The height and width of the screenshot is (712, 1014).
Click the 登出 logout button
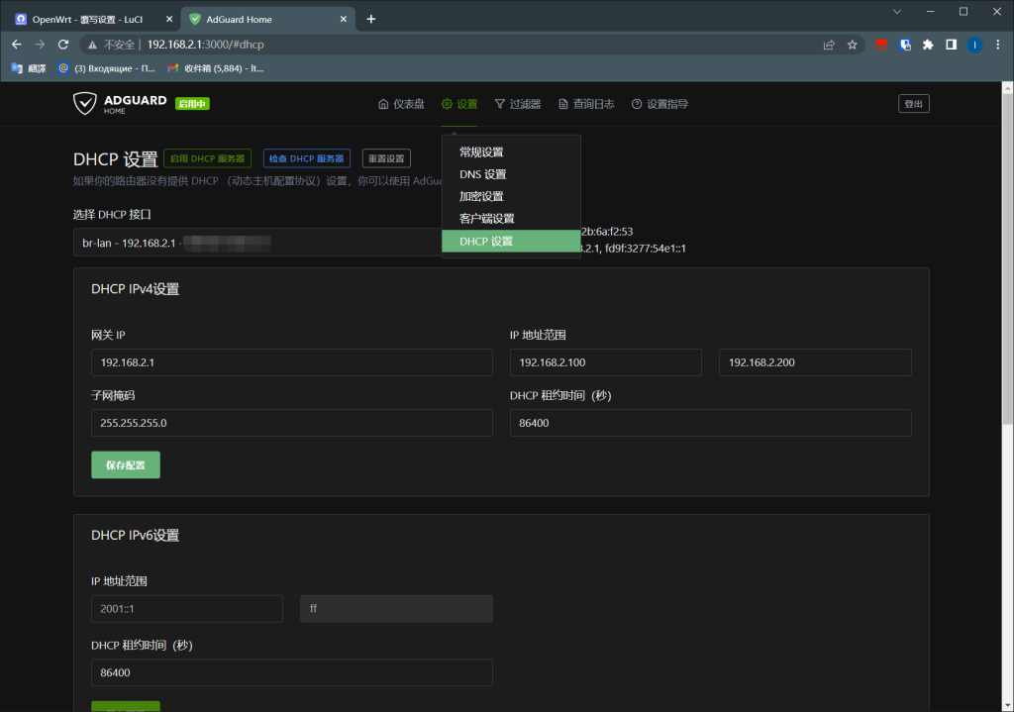[x=913, y=102]
